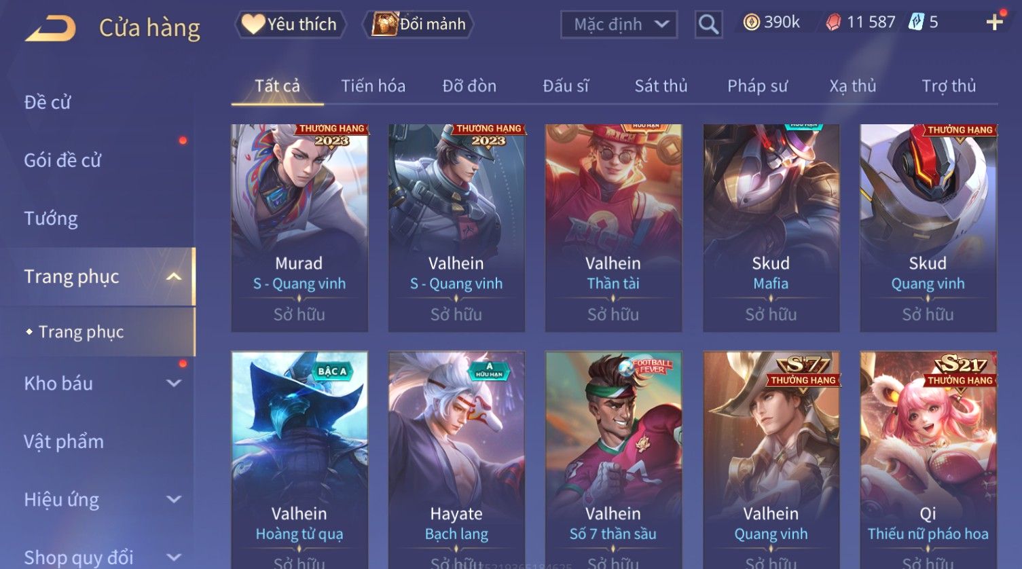Go to Tướng in the sidebar
The height and width of the screenshot is (569, 1022).
click(x=51, y=219)
